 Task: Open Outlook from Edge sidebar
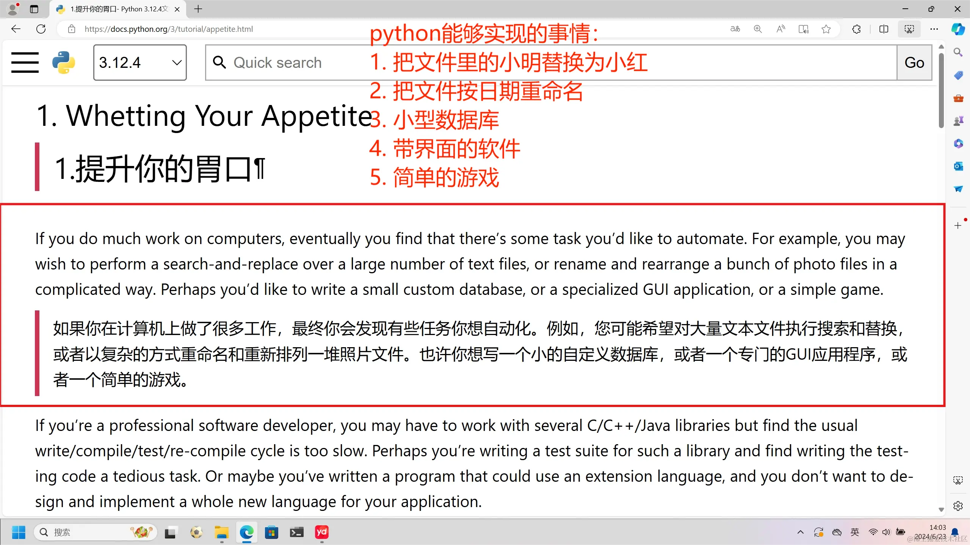[x=958, y=166]
